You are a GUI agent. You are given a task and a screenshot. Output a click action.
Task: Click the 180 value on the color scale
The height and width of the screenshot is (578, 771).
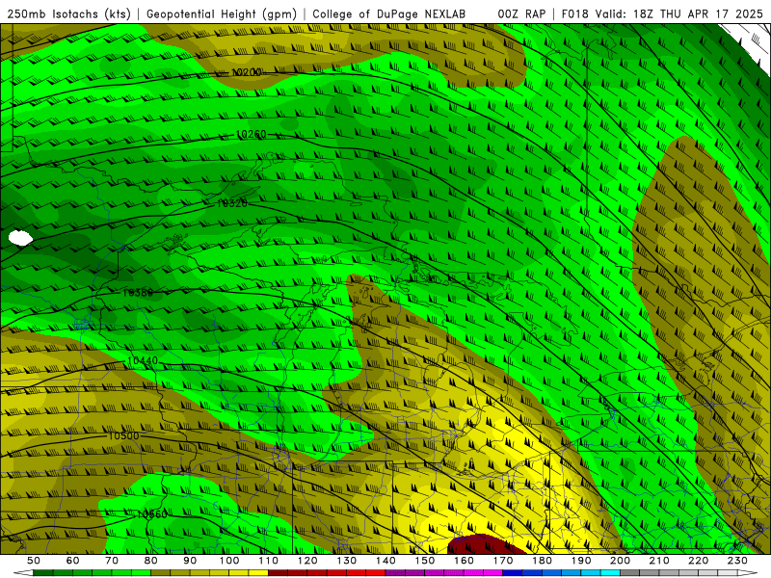click(542, 561)
